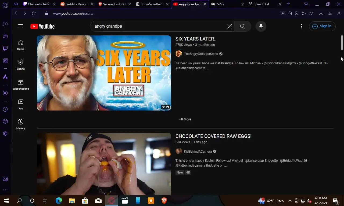The width and height of the screenshot is (344, 206).
Task: Open browser history clock in the sidebar
Action: click(x=5, y=109)
